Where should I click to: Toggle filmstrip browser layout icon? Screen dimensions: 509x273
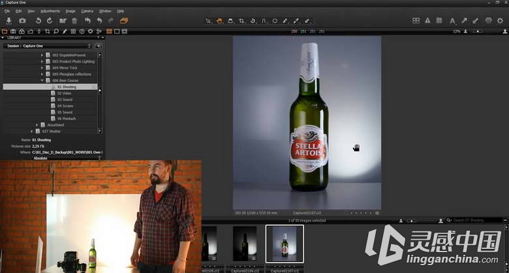125,31
